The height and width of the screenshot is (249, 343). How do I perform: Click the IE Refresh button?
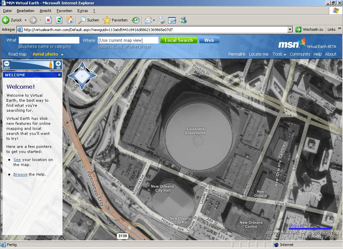[59, 20]
